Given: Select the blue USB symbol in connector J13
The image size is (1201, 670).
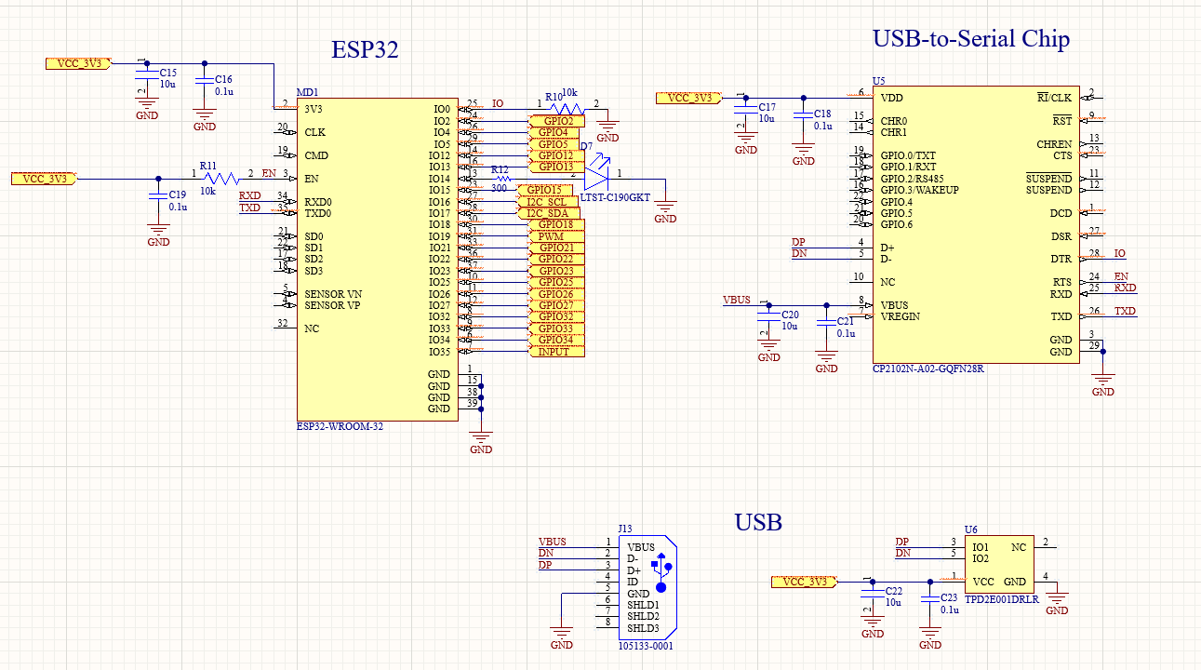Looking at the screenshot, I should 661,572.
